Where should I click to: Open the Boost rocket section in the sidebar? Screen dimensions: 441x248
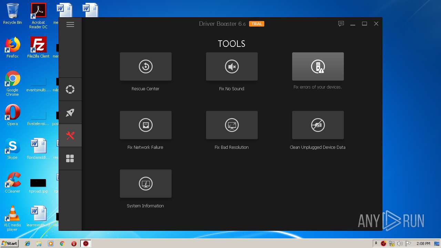point(70,113)
